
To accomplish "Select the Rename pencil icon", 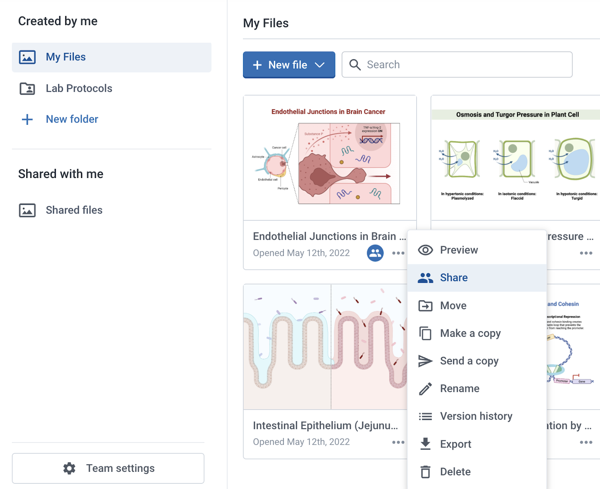I will point(425,388).
